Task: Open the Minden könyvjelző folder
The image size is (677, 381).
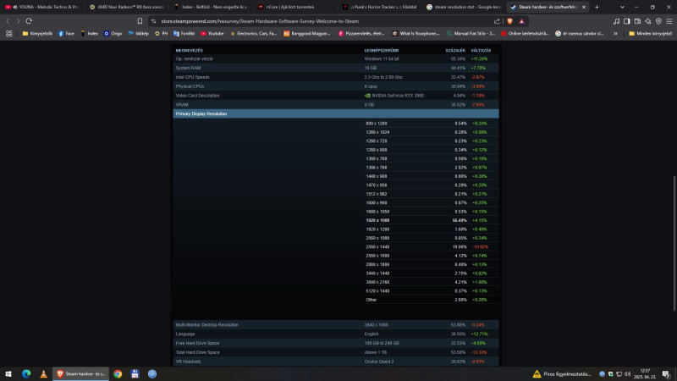Action: point(650,33)
